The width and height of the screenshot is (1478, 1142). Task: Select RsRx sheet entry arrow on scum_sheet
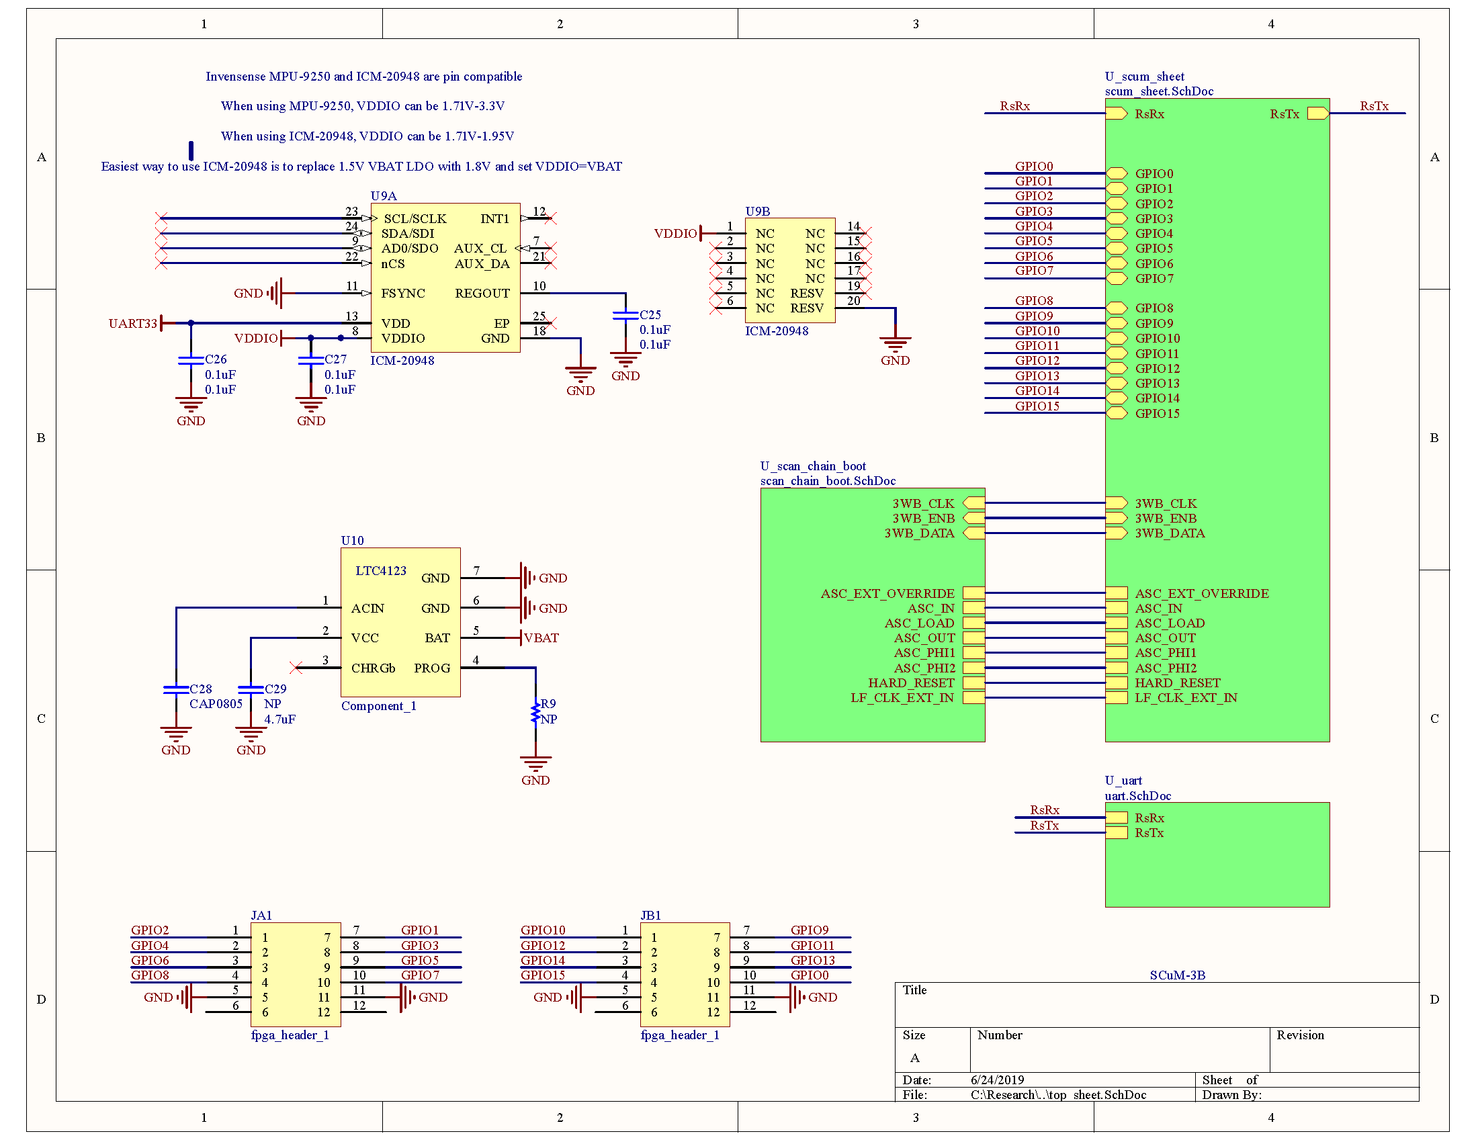tap(1117, 114)
